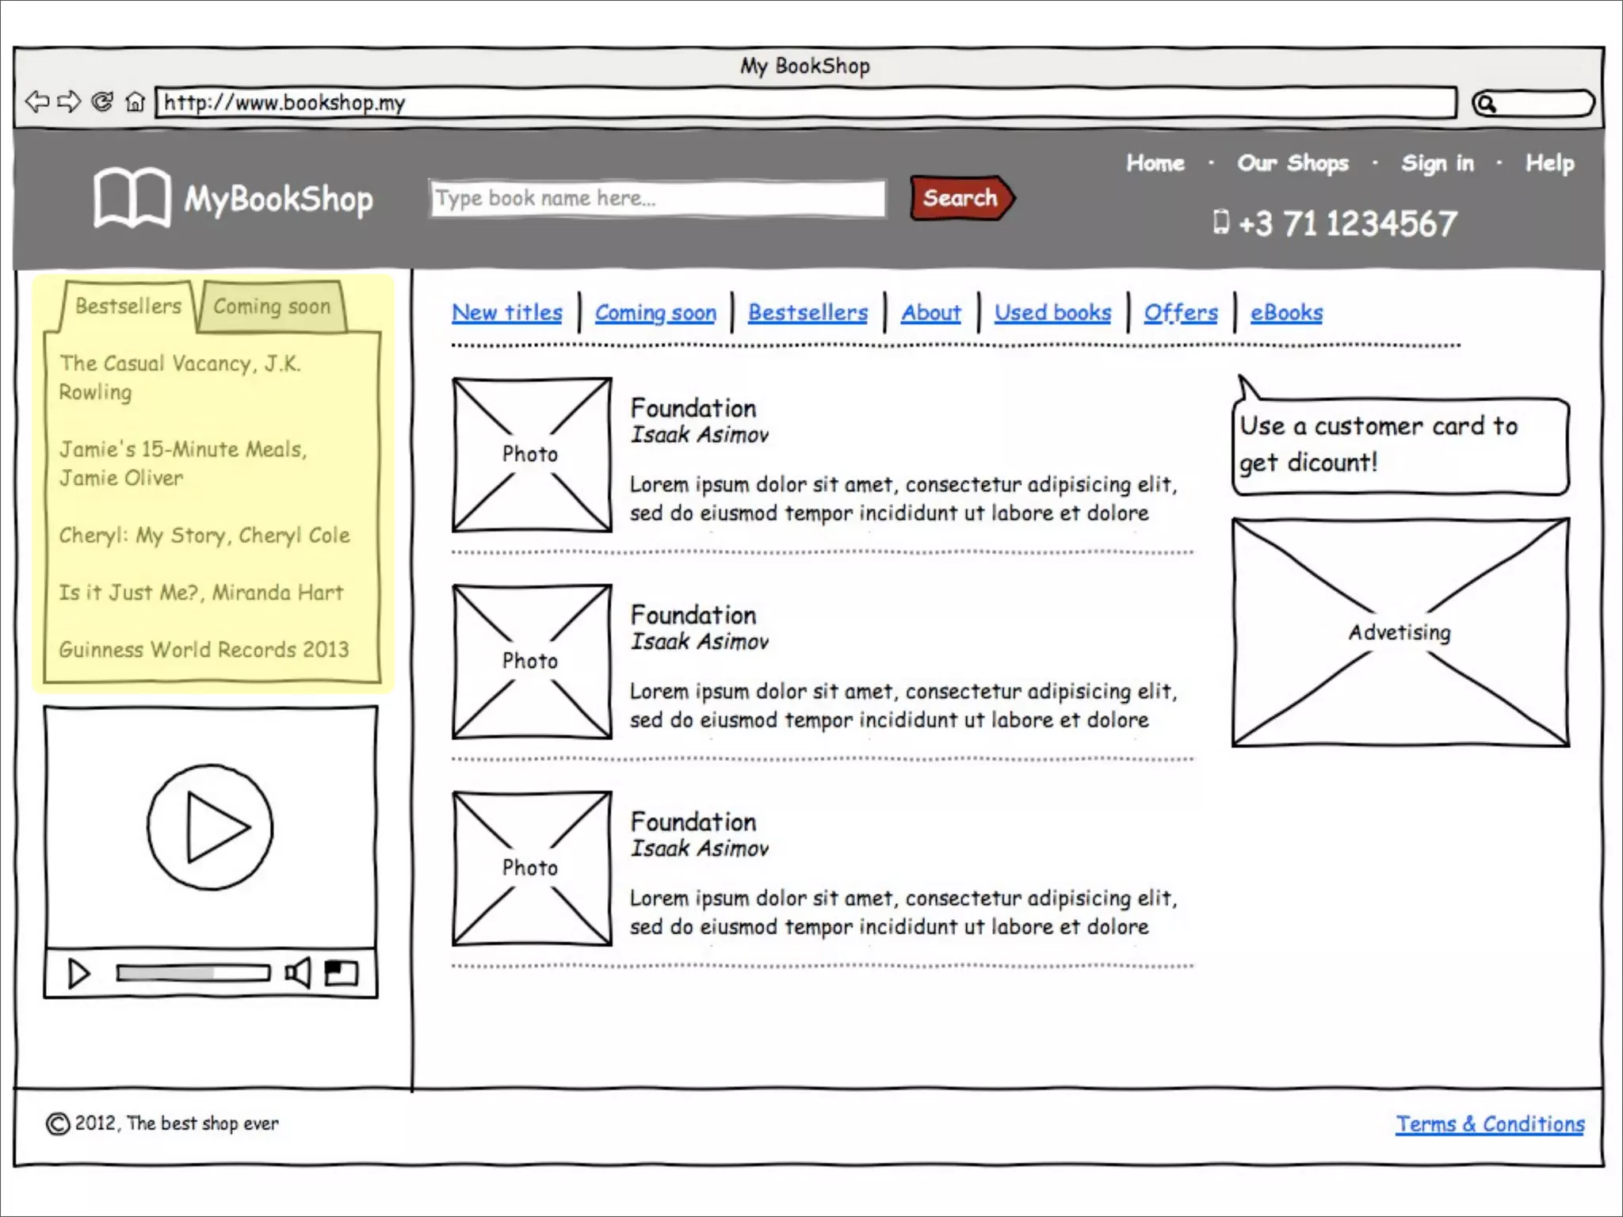Open the Terms & Conditions link
The image size is (1623, 1217).
(1489, 1124)
